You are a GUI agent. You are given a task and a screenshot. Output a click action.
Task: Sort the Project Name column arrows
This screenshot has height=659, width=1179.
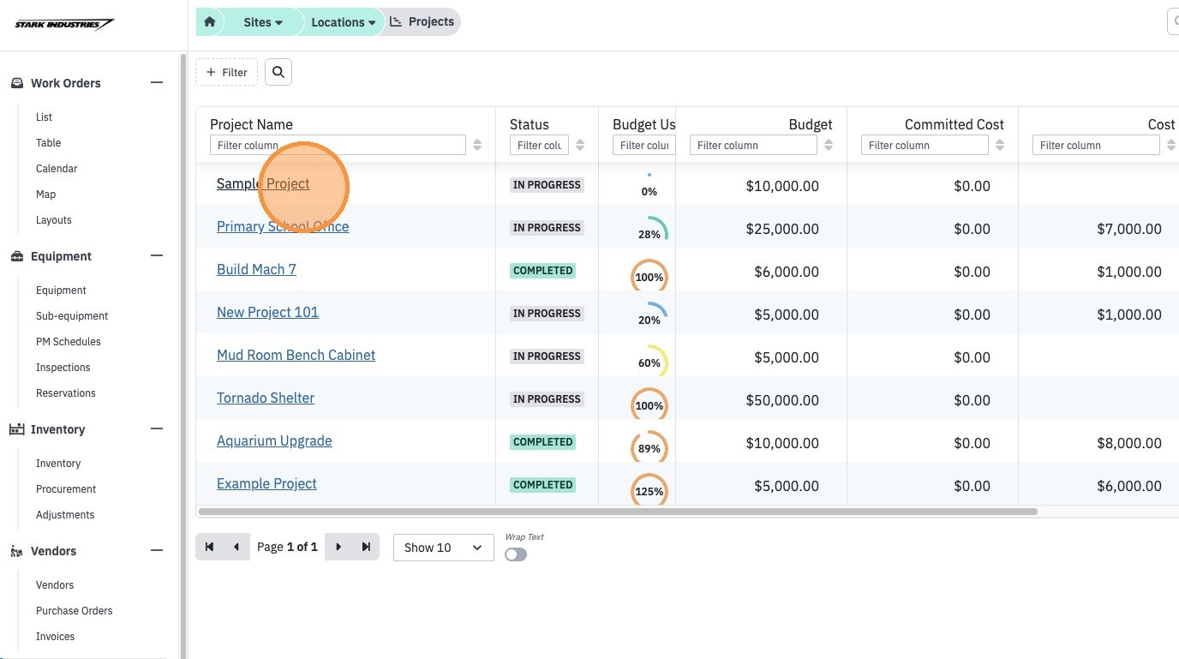pos(477,146)
